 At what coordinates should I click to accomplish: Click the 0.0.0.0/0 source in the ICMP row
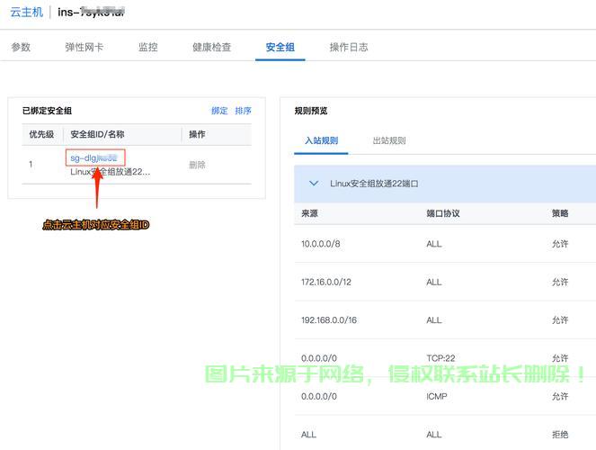(x=319, y=396)
